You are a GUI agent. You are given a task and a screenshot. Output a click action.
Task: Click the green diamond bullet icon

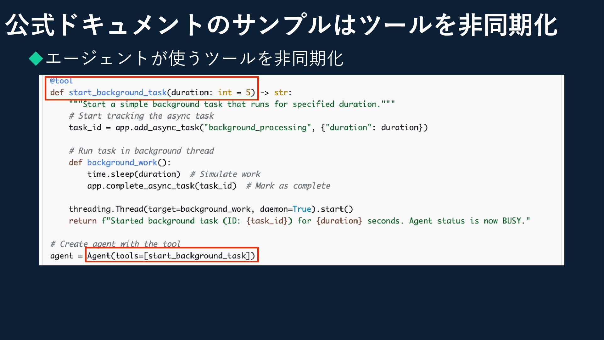[36, 59]
